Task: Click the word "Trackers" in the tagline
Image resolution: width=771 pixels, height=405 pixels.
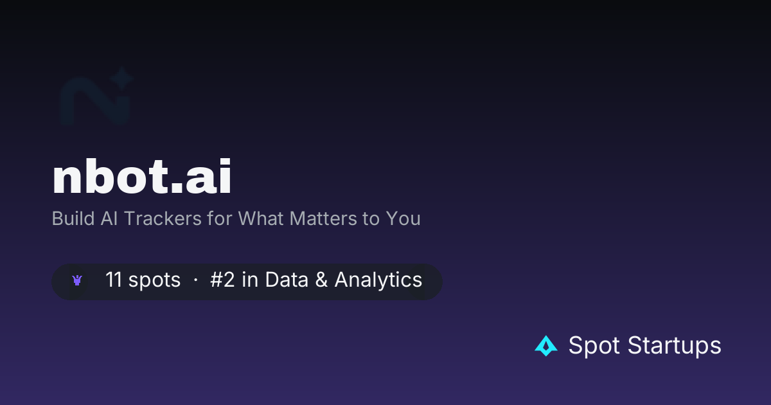Action: click(x=161, y=219)
